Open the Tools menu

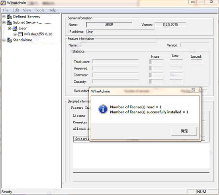pos(39,10)
